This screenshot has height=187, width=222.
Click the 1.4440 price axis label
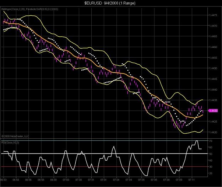(x=213, y=90)
